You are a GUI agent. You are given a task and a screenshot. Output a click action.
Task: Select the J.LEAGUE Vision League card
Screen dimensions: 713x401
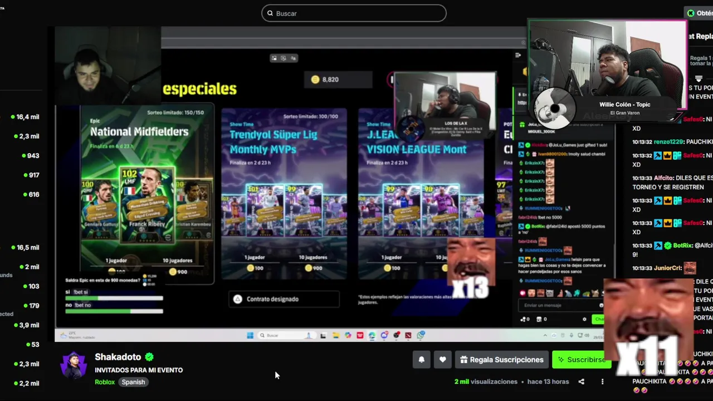[x=421, y=193]
